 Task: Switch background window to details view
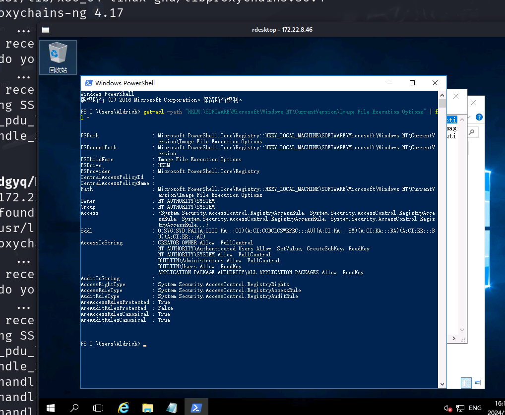(466, 383)
